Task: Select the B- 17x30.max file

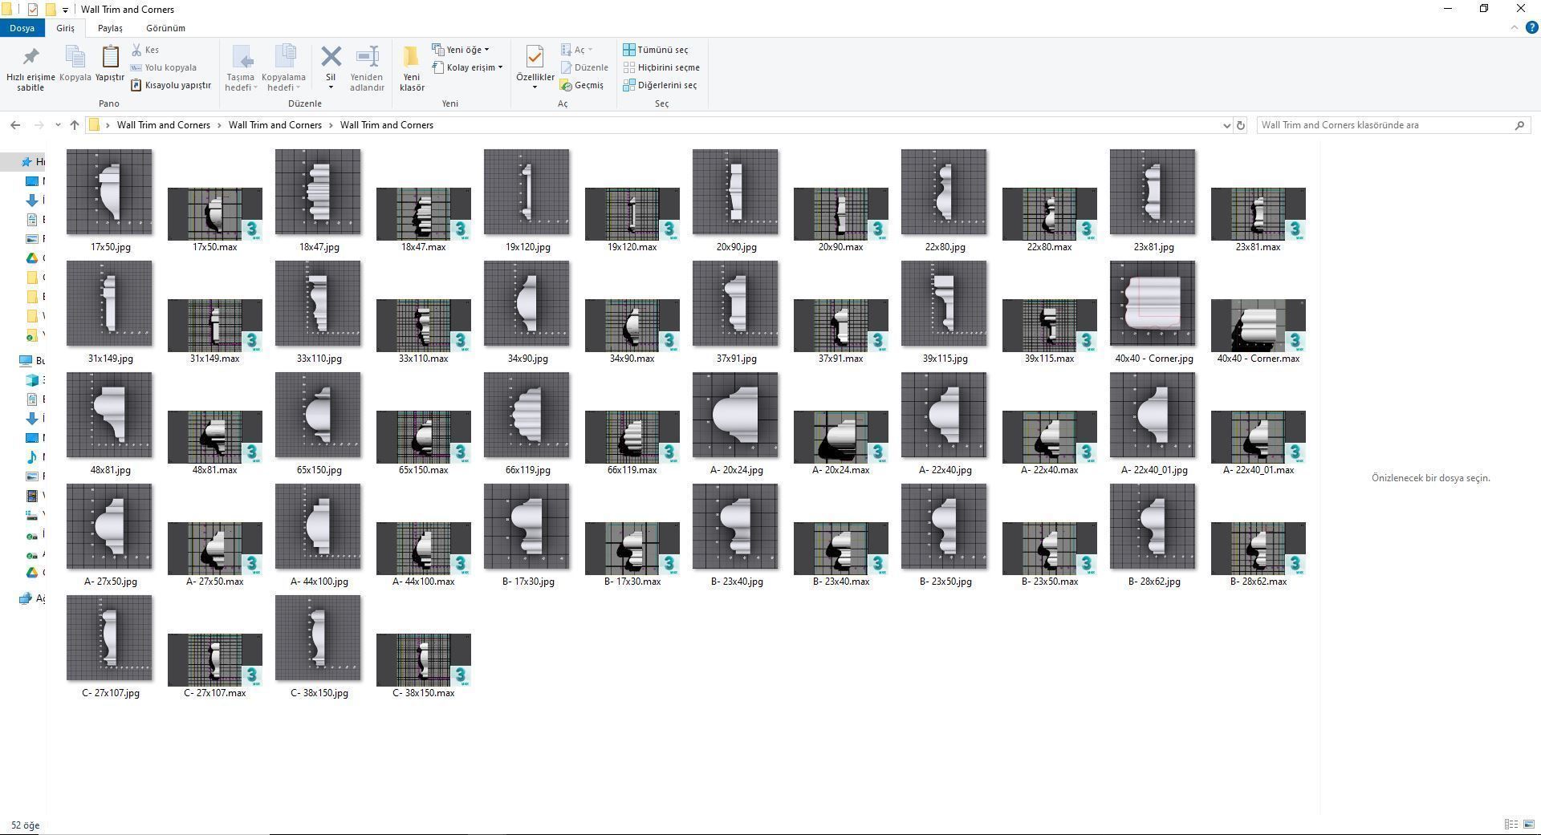Action: click(632, 549)
